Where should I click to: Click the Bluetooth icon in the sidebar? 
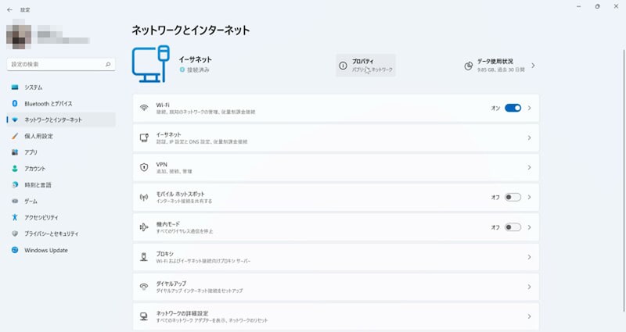pyautogui.click(x=15, y=103)
